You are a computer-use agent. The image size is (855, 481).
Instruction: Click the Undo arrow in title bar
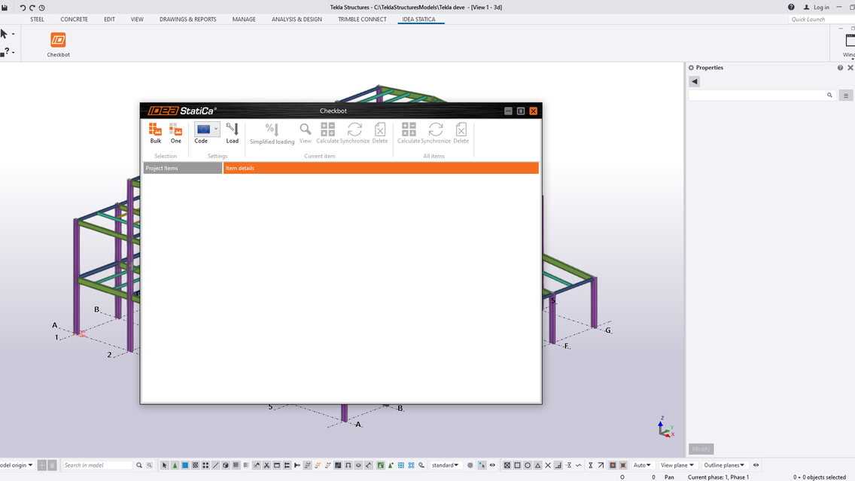23,8
